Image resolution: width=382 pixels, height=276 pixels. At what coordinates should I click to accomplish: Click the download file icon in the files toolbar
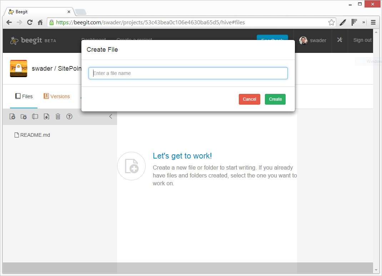[46, 116]
